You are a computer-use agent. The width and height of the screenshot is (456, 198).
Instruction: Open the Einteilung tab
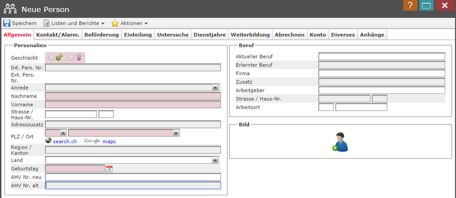point(138,35)
